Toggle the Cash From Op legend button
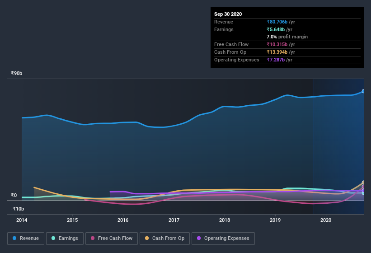This screenshot has height=253, width=371. 164,239
